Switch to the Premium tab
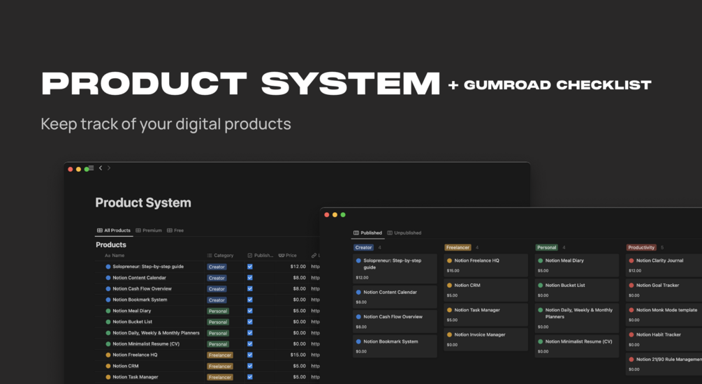The width and height of the screenshot is (702, 384). click(149, 230)
